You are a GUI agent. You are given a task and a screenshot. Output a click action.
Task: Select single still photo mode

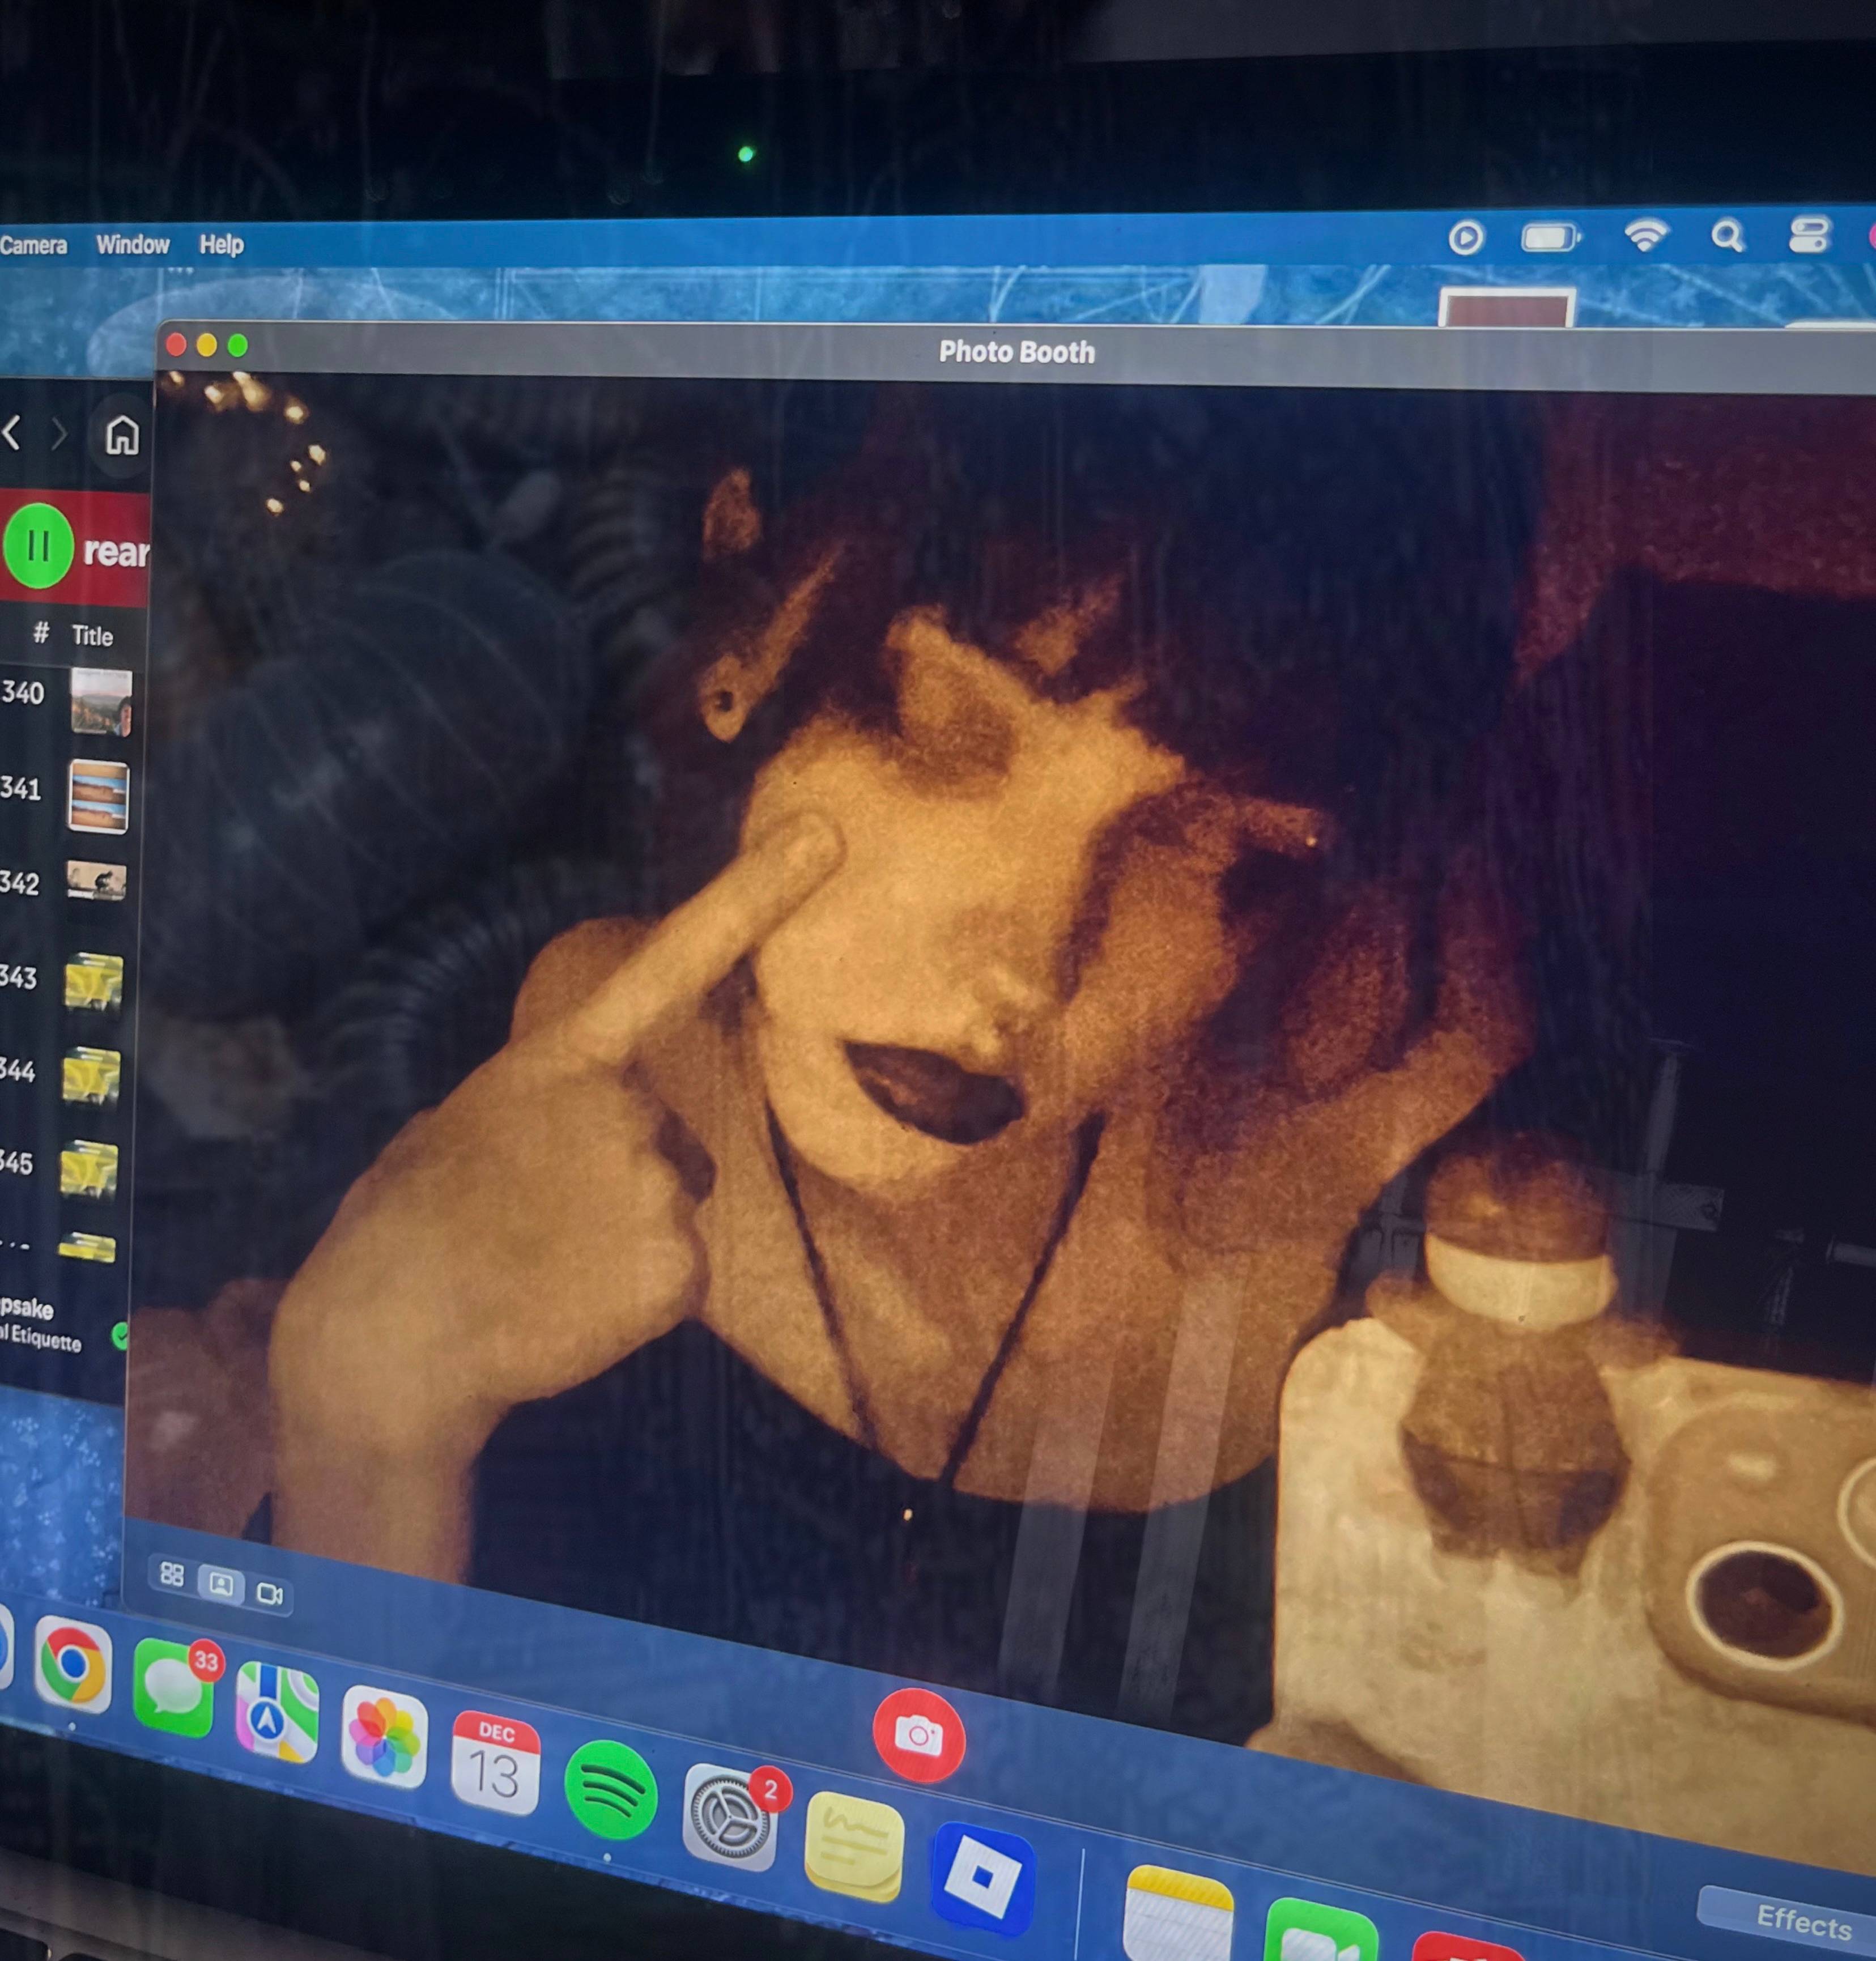click(221, 1584)
